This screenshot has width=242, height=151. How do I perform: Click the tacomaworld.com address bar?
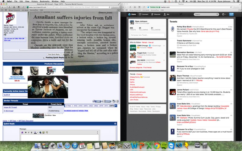pos(69,7)
